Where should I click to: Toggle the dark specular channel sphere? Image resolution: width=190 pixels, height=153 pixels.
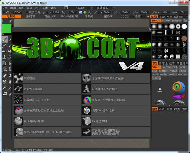(x=89, y=12)
